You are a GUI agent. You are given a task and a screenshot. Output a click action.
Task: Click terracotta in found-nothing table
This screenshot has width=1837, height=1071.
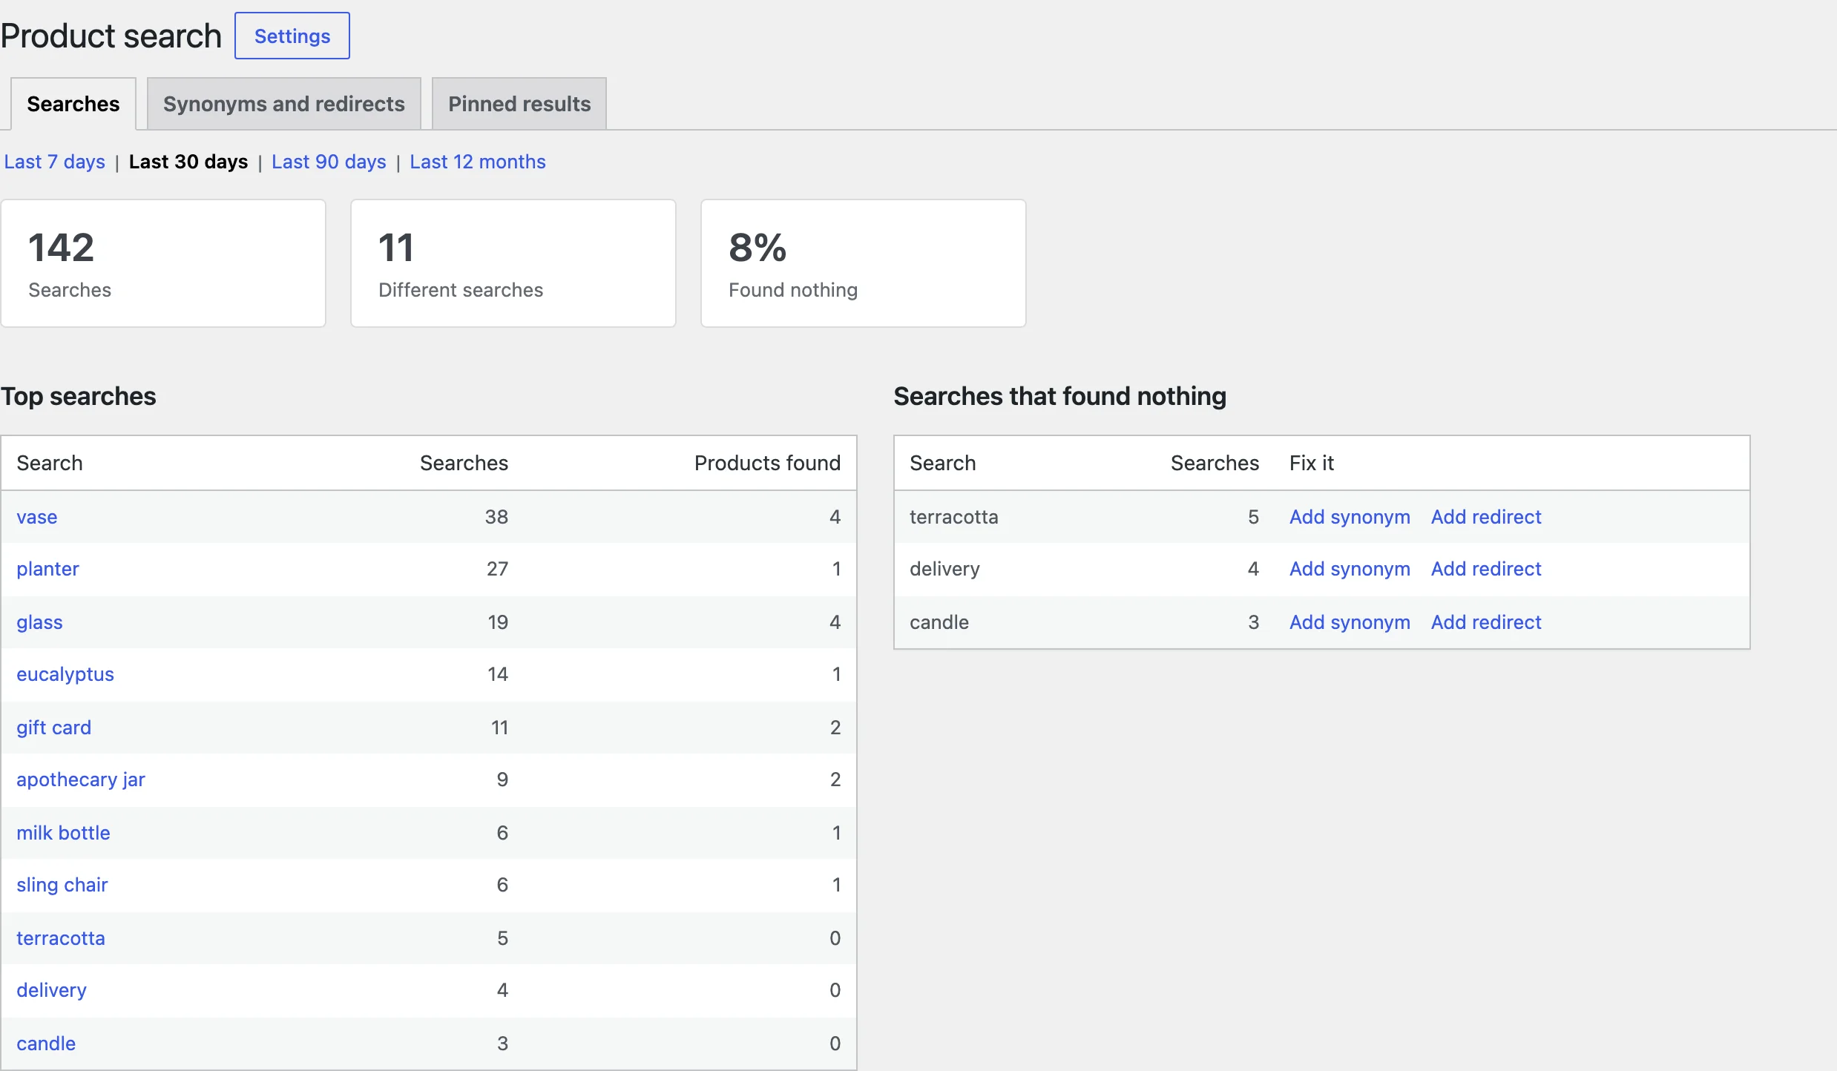point(954,517)
